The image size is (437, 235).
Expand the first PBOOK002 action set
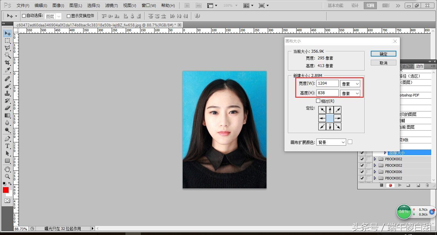(375, 159)
